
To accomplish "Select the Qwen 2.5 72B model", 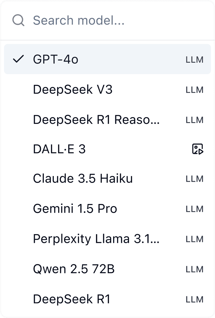I will 107,269.
